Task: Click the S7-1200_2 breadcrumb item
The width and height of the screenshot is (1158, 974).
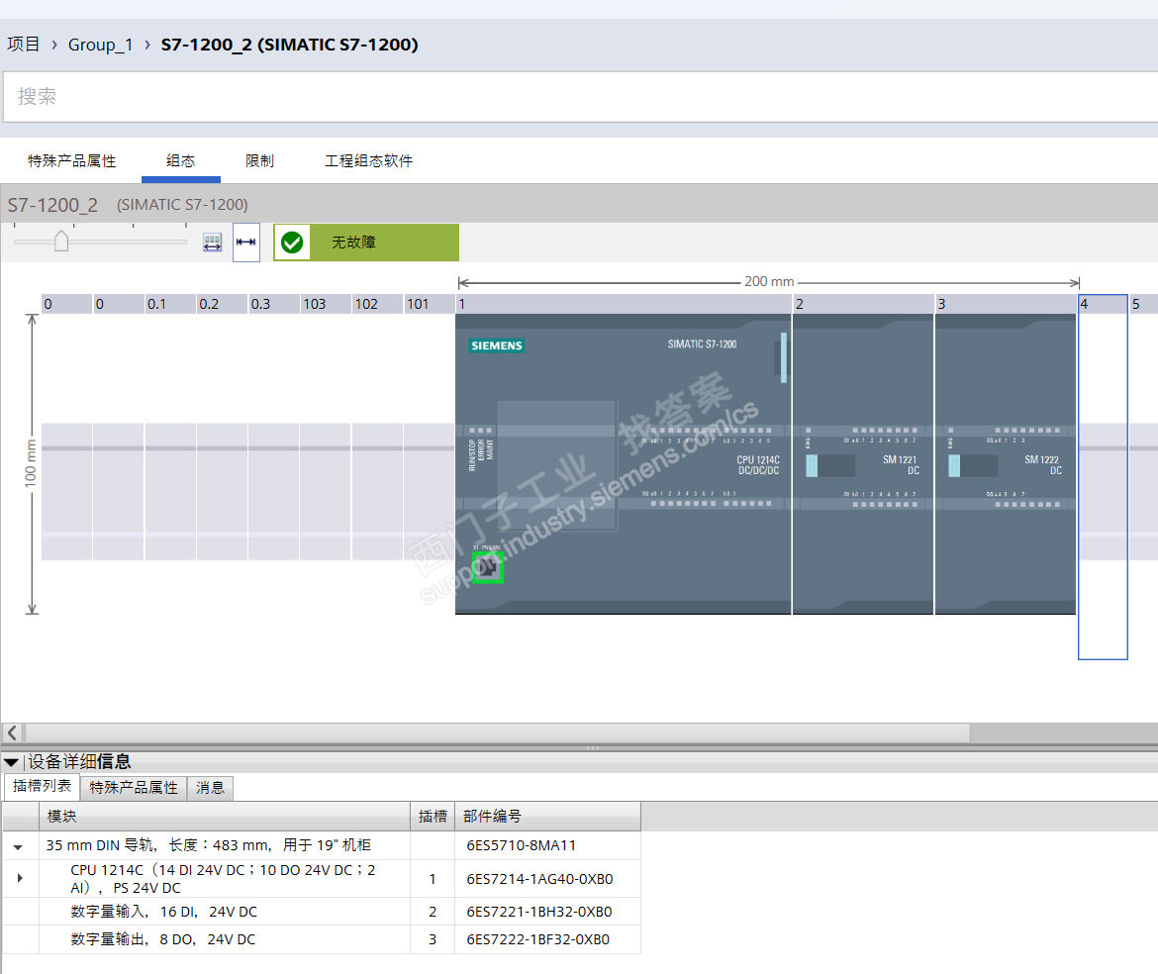Action: (x=289, y=45)
